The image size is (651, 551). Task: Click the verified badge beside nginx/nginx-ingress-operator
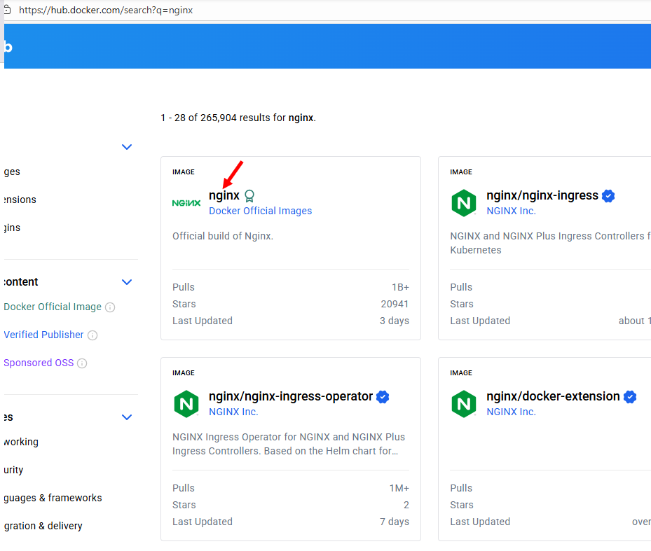(383, 397)
